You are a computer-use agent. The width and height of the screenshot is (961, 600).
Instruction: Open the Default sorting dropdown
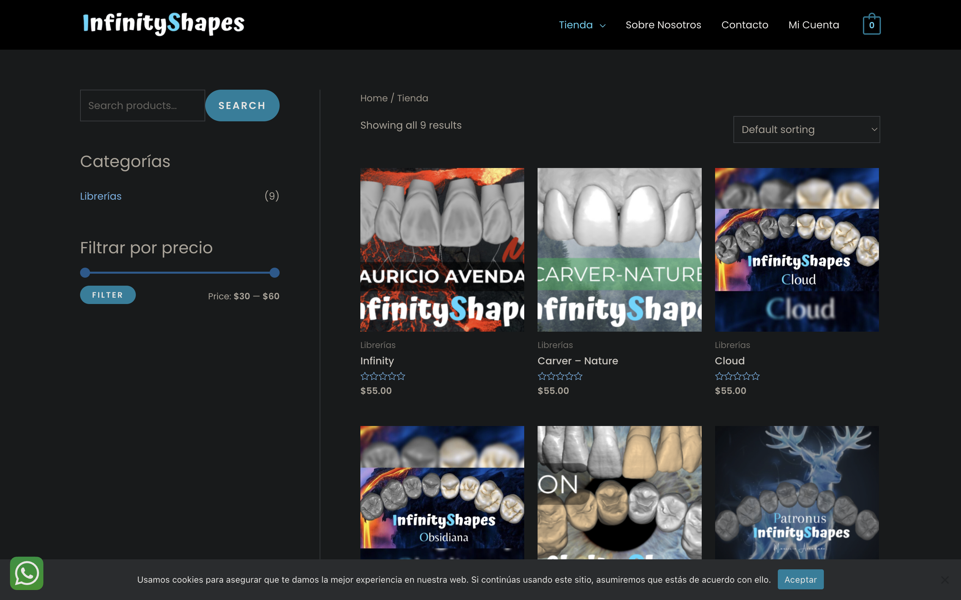(806, 129)
